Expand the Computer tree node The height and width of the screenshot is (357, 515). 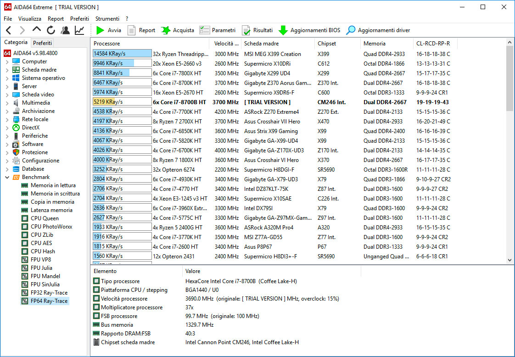tap(7, 61)
